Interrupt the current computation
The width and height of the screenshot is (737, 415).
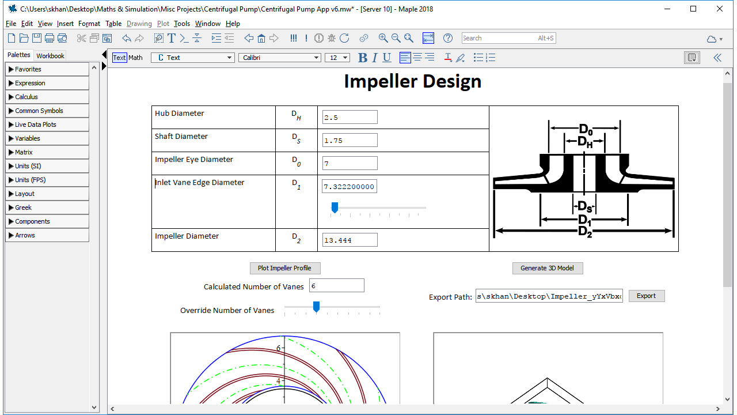319,38
